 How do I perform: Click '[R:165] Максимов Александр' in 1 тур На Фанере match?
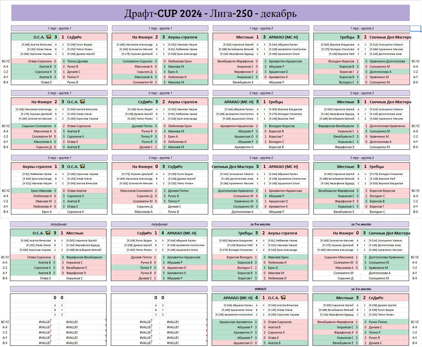point(134,45)
